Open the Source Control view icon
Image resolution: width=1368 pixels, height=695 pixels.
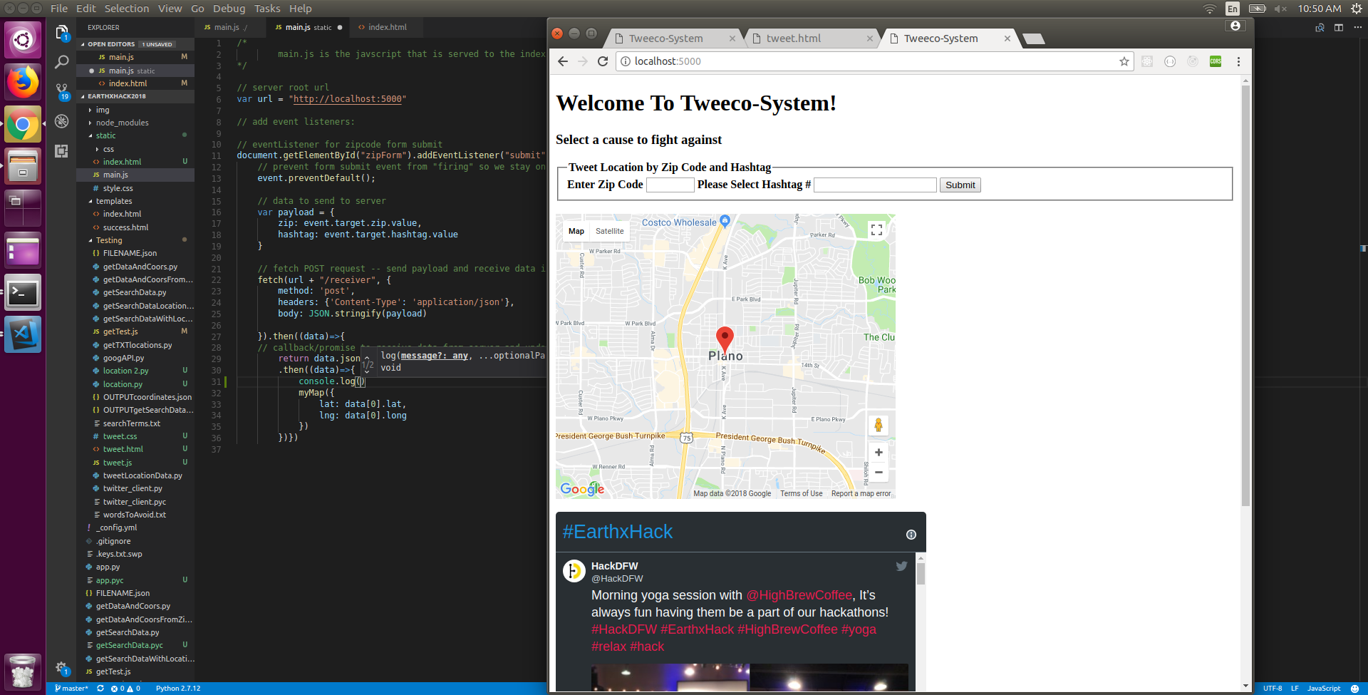pos(62,91)
